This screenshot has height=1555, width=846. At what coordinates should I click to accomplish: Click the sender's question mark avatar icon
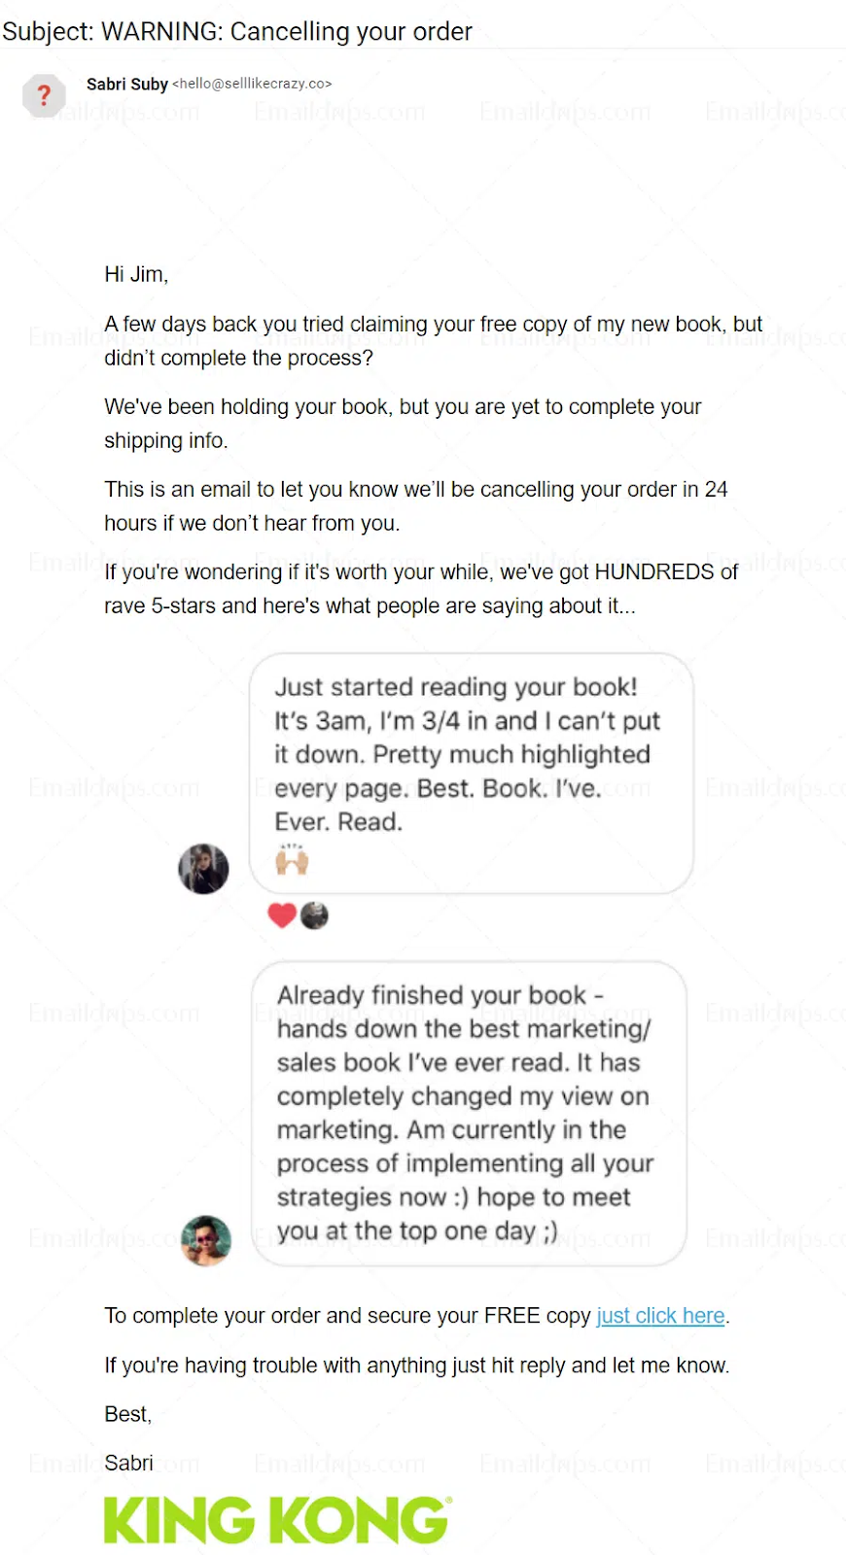pos(44,95)
